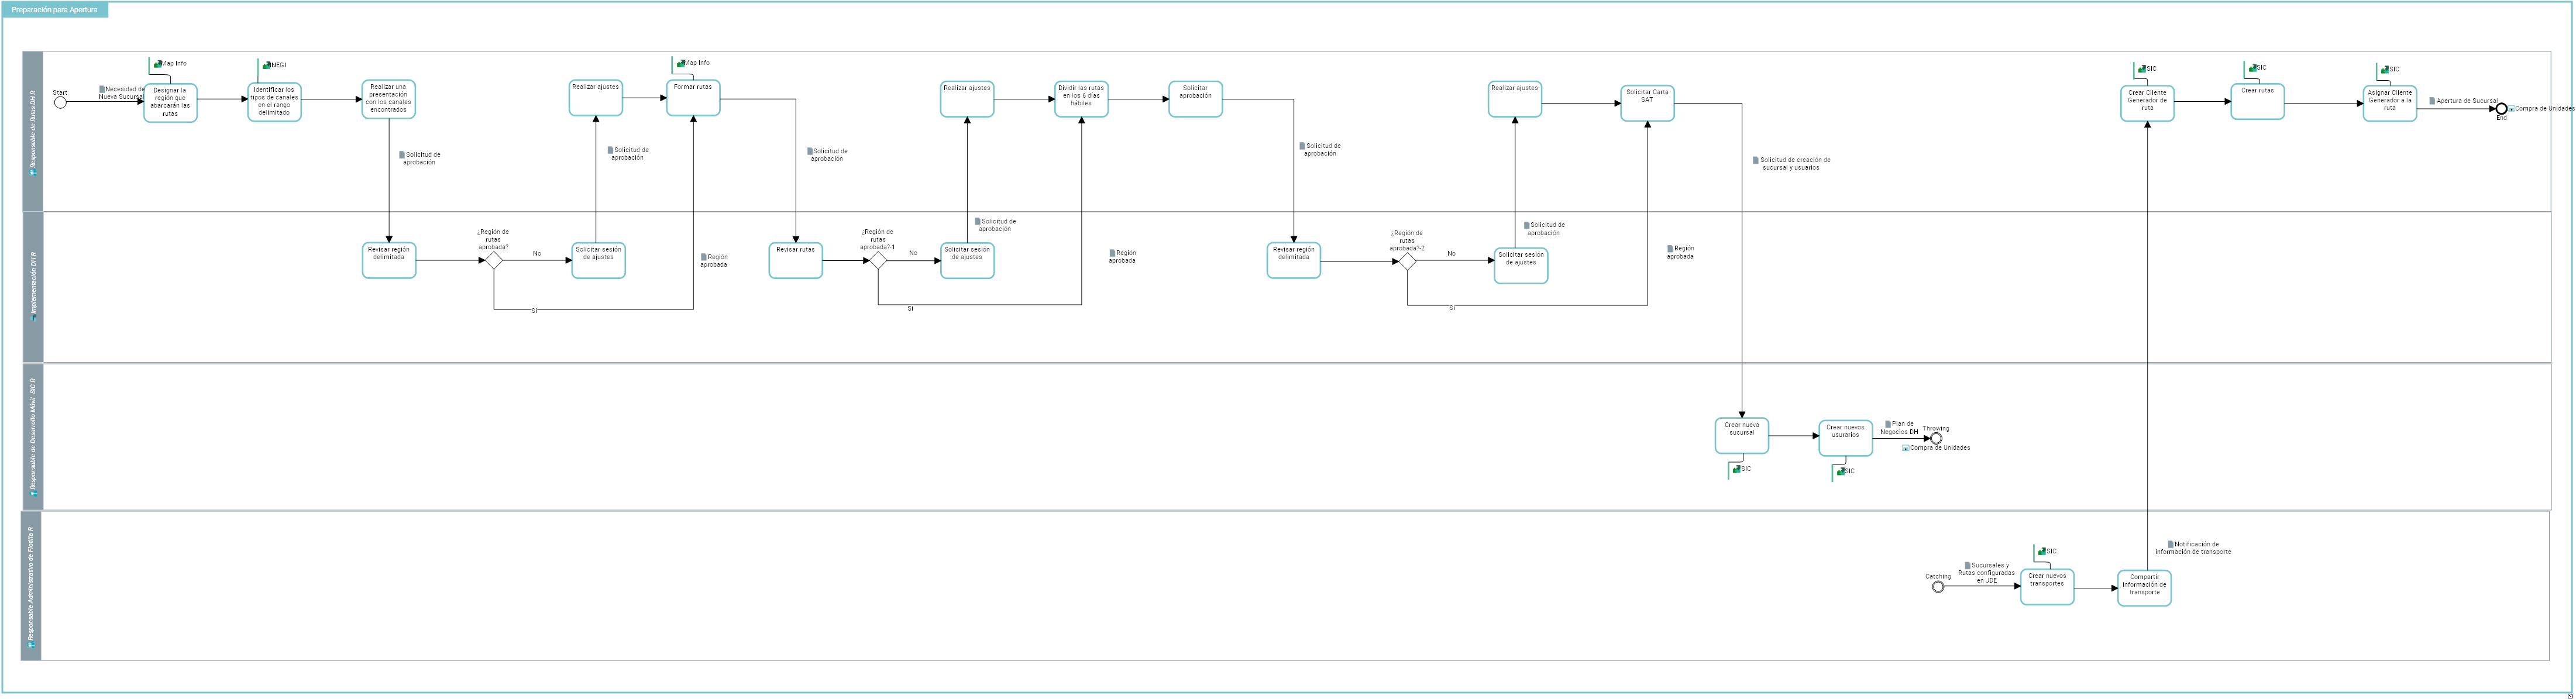This screenshot has width=2576, height=699.
Task: Select Solicitar sesión de ajustes after '¿Región de rutas aprobada?-2'
Action: pyautogui.click(x=1520, y=265)
